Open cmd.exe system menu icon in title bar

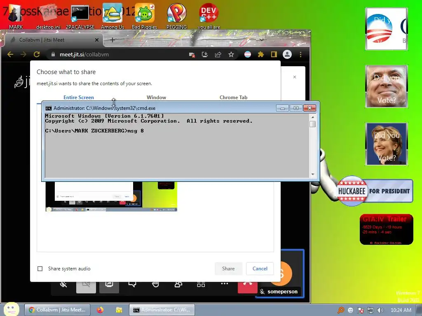[49, 108]
